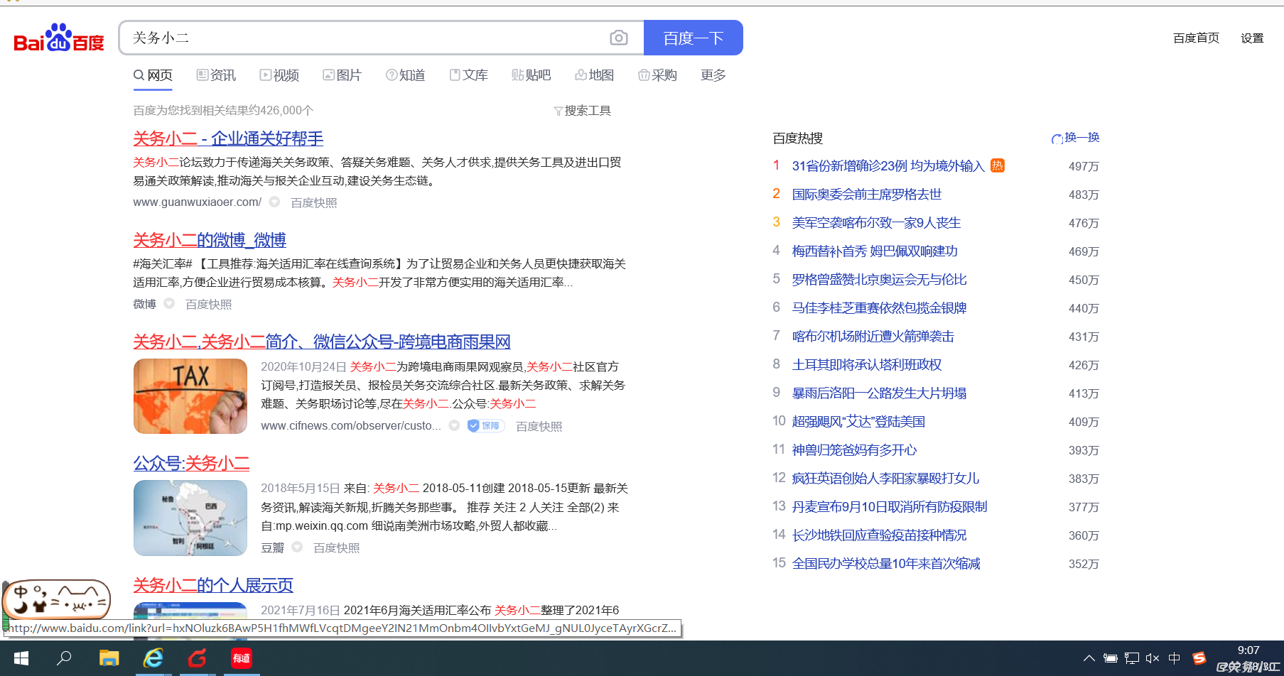Open 百度快照 for 微博 result
Viewport: 1284px width, 676px height.
209,305
